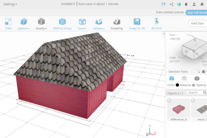
Task: Toggle the difference_4 object checkmark
Action: [169, 101]
